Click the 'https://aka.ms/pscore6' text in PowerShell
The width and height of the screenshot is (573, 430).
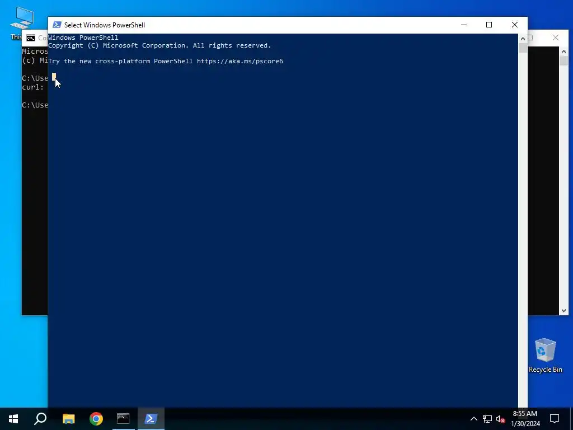pyautogui.click(x=240, y=61)
